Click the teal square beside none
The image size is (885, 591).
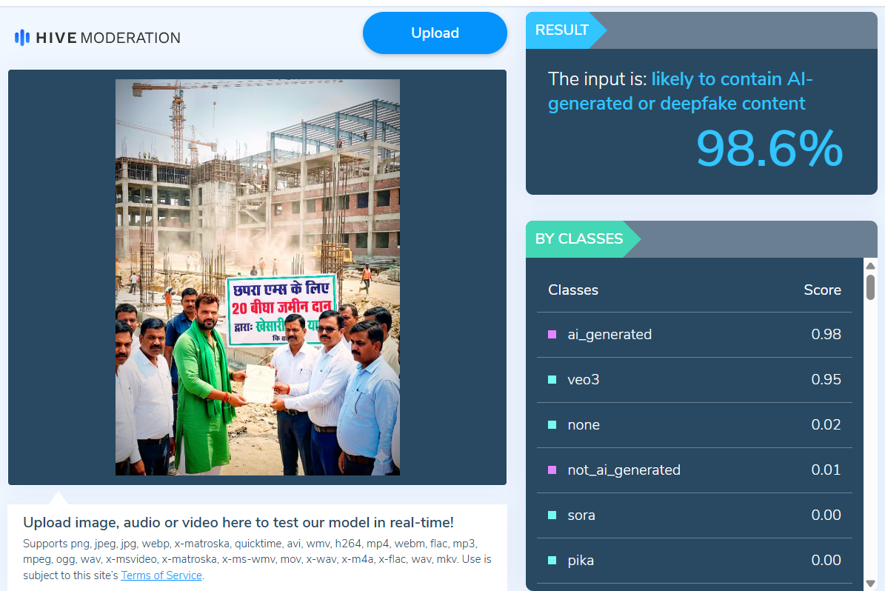pyautogui.click(x=552, y=425)
